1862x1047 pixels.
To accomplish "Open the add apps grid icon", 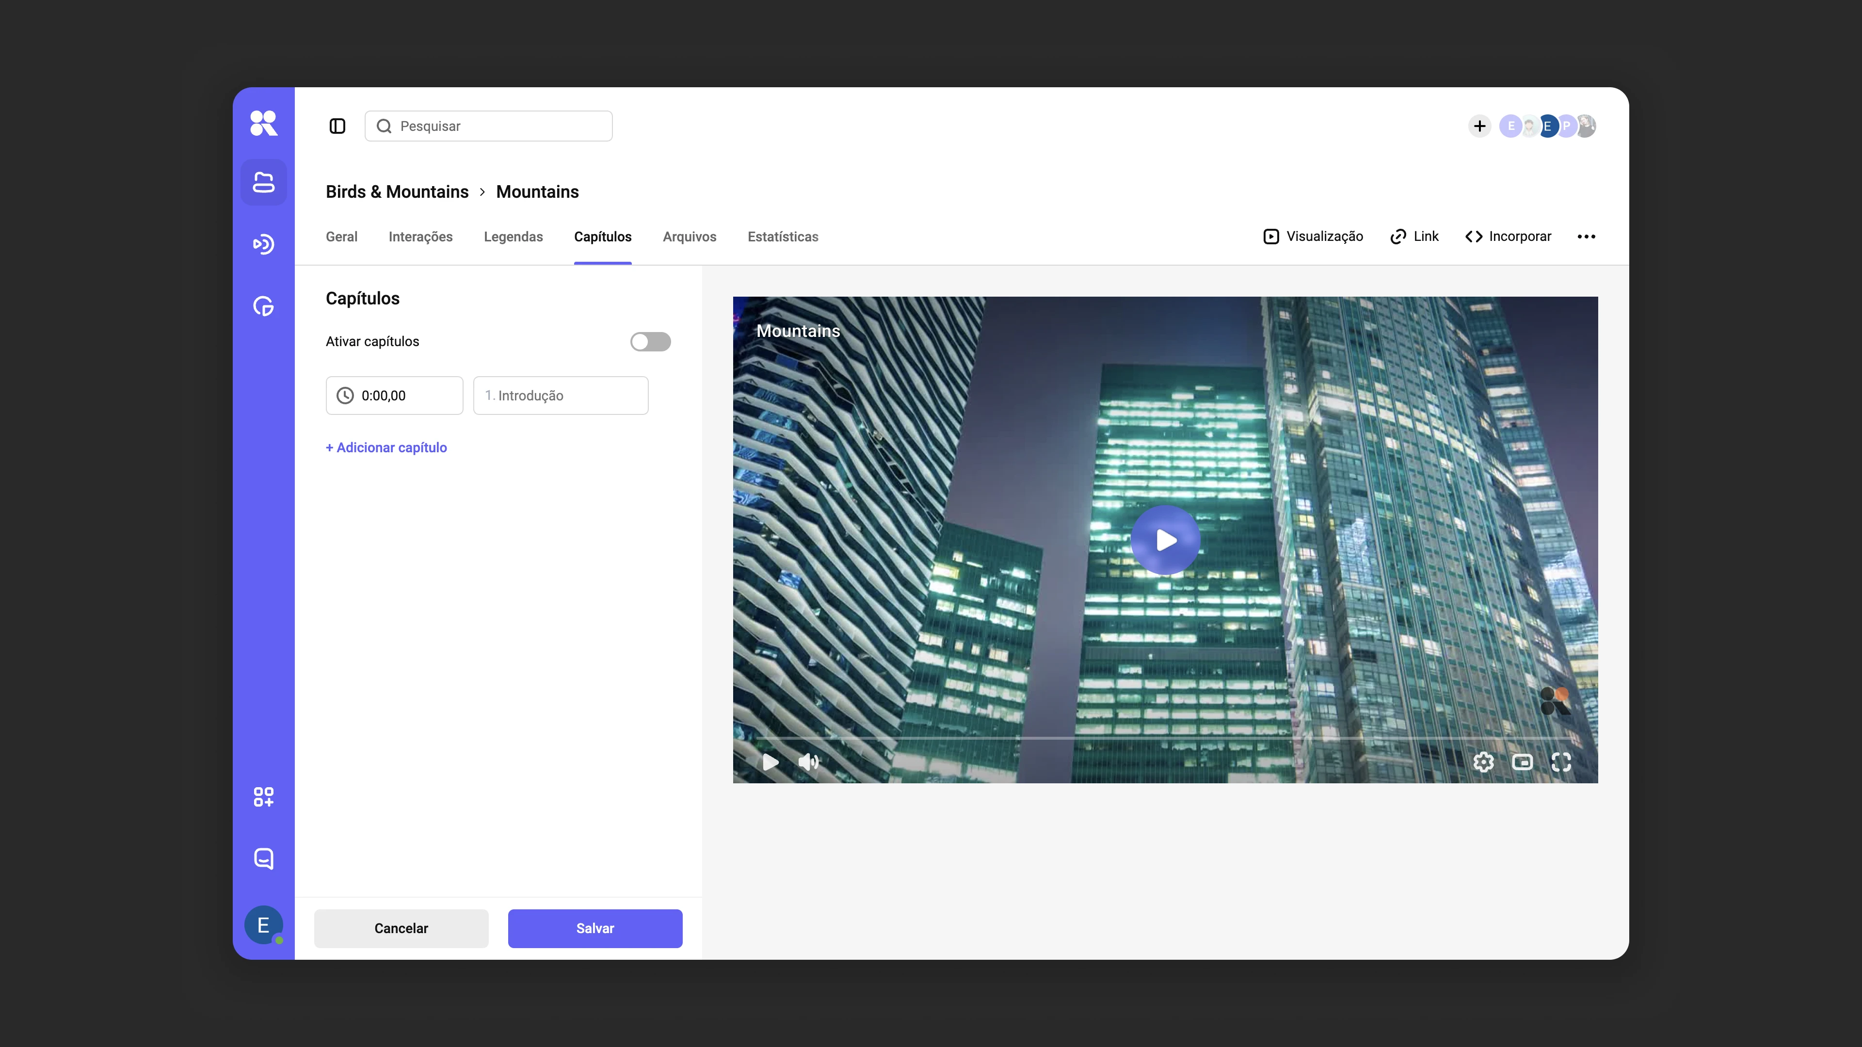I will coord(263,797).
